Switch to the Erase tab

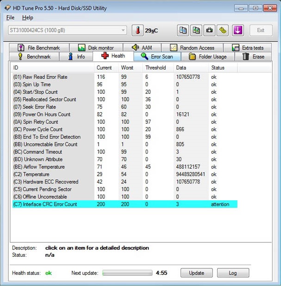click(x=253, y=57)
